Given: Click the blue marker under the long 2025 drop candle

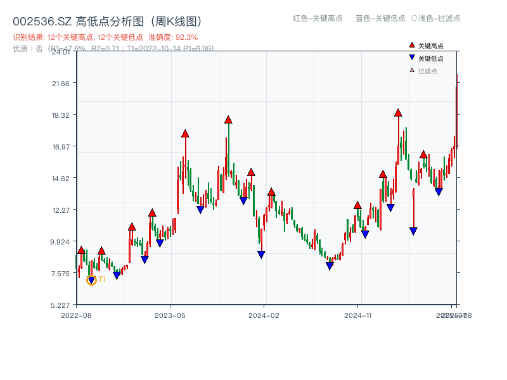Looking at the screenshot, I should point(413,231).
